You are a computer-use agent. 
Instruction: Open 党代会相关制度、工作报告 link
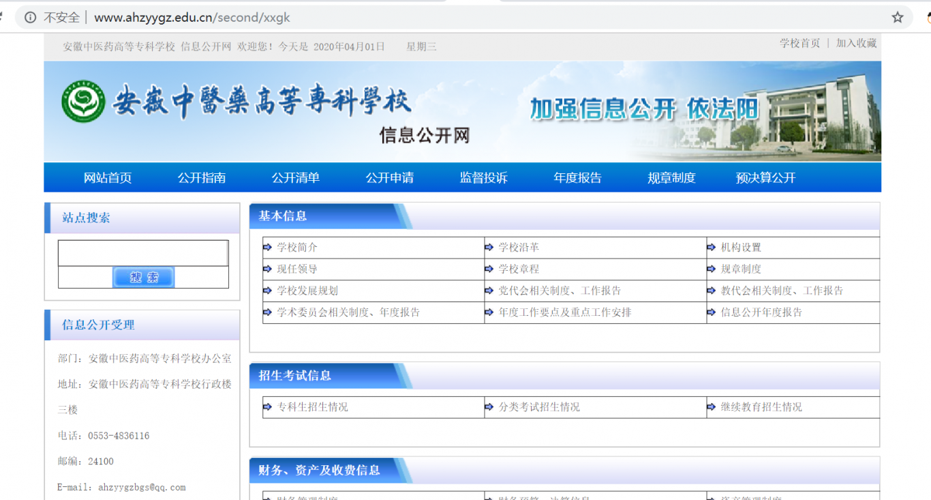(560, 291)
